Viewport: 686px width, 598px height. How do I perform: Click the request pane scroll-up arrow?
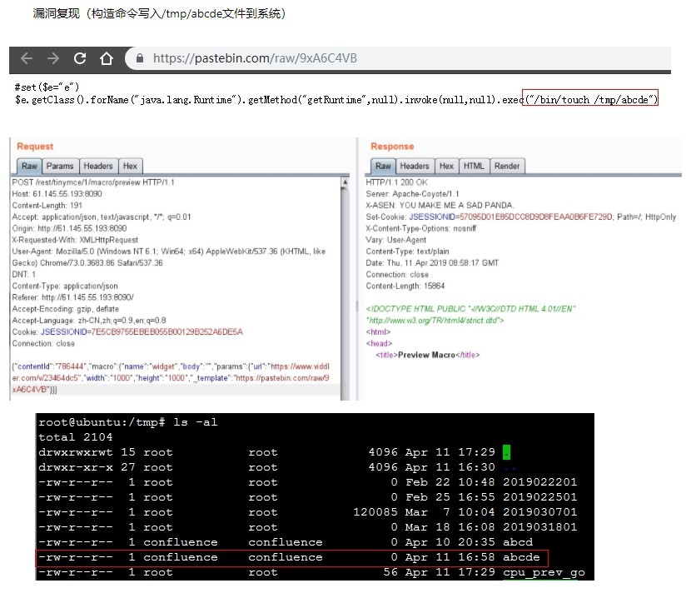pos(345,182)
